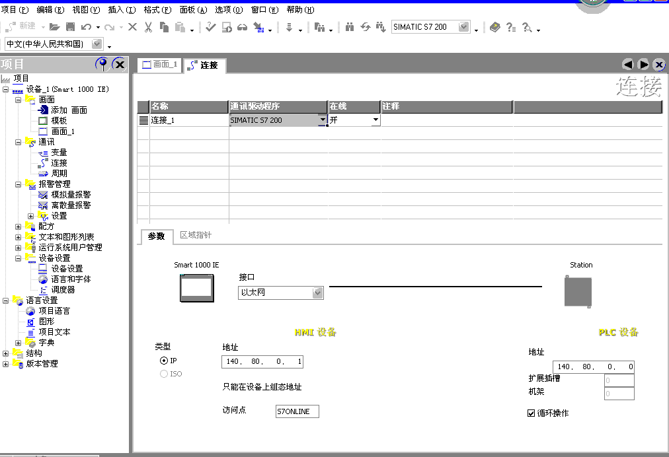Pin the project panel with pushpin icon
This screenshot has width=669, height=457.
tap(102, 64)
